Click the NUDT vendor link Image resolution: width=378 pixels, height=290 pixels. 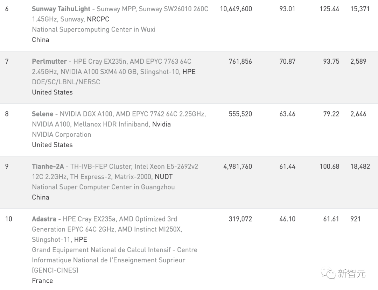[163, 177]
